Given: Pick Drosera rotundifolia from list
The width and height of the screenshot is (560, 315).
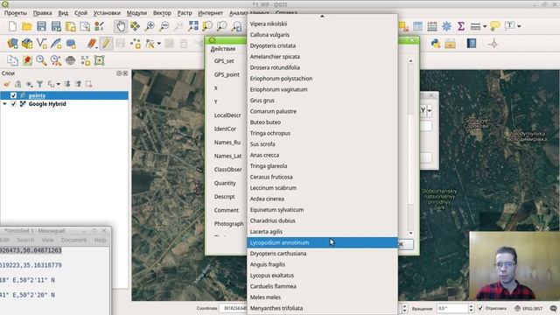Looking at the screenshot, I should [322, 67].
